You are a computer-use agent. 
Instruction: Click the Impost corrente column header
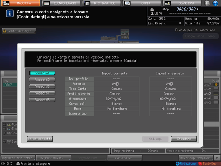point(115,74)
